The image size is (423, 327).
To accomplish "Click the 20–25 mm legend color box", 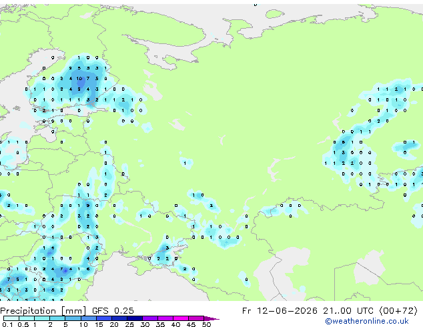I will [119, 318].
